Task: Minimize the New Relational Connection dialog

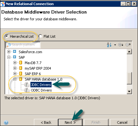Action: [x=123, y=4]
